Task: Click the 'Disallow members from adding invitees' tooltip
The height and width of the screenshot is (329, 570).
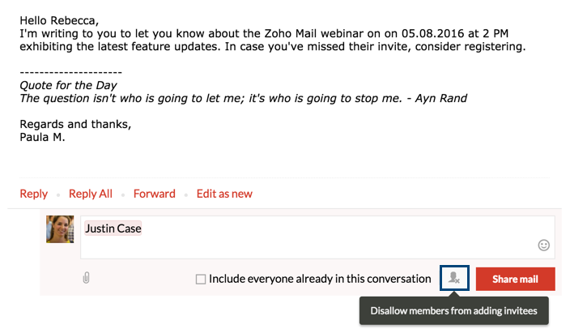Action: tap(453, 310)
